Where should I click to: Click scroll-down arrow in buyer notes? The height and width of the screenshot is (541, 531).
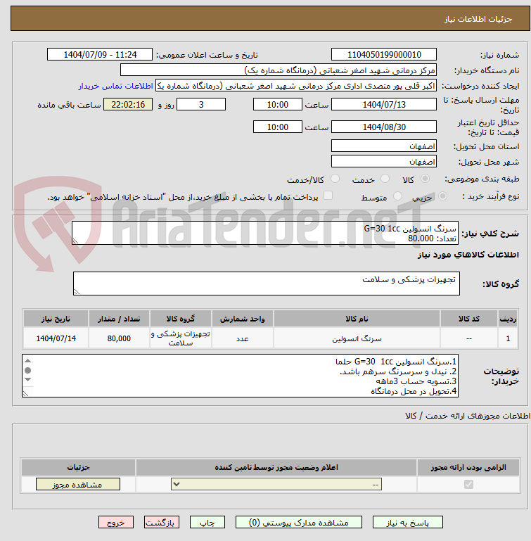[28, 379]
